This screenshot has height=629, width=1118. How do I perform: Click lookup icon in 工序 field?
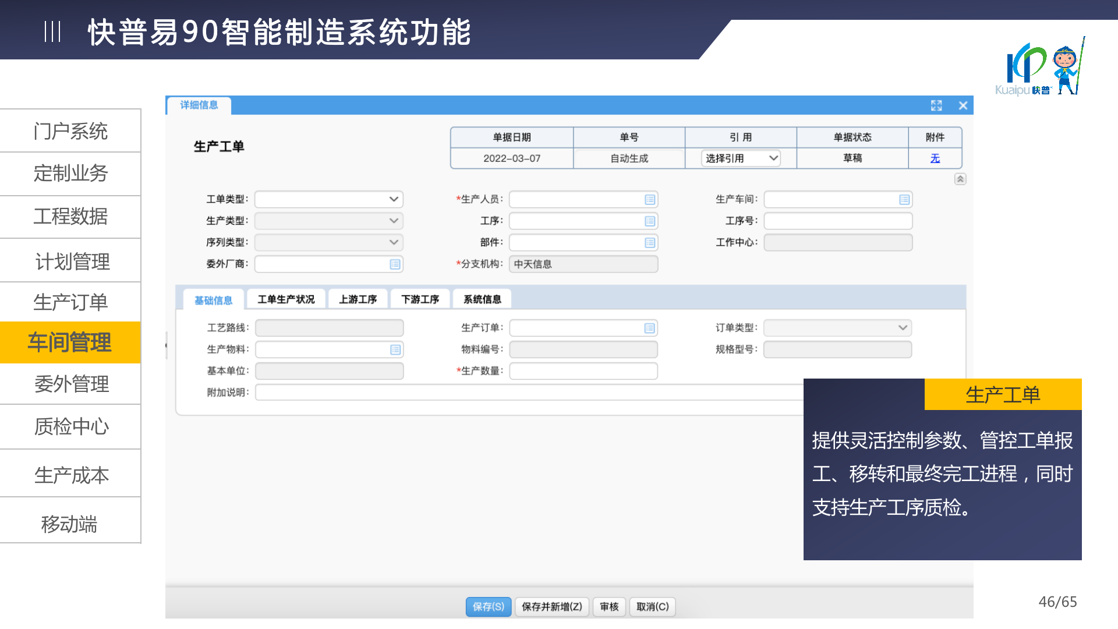point(650,221)
